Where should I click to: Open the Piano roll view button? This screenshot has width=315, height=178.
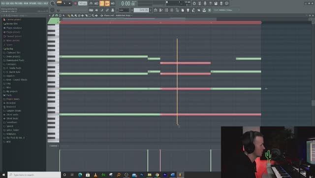[161, 10]
